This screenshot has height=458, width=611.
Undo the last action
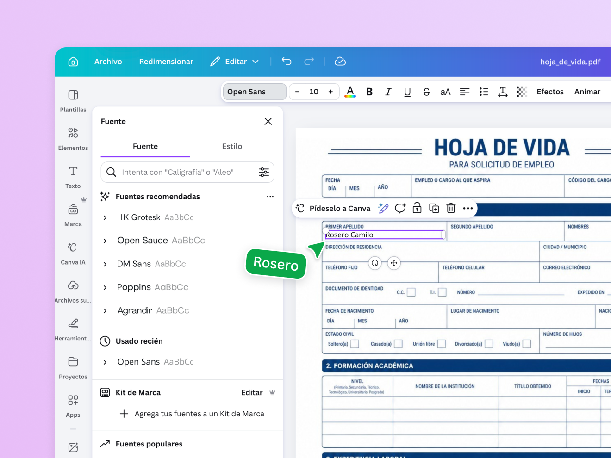[287, 61]
